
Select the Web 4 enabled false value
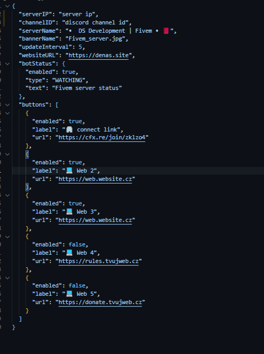click(x=77, y=244)
